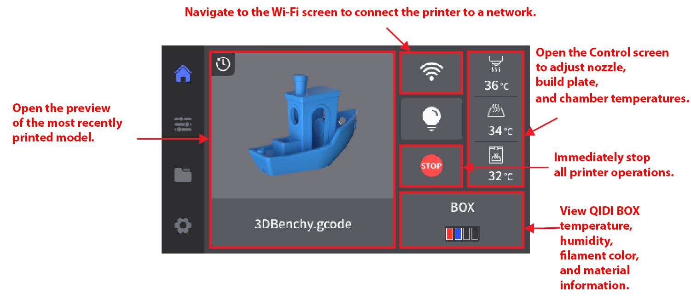The width and height of the screenshot is (691, 299).
Task: Select the empty fourth filament slot
Action: pyautogui.click(x=475, y=234)
